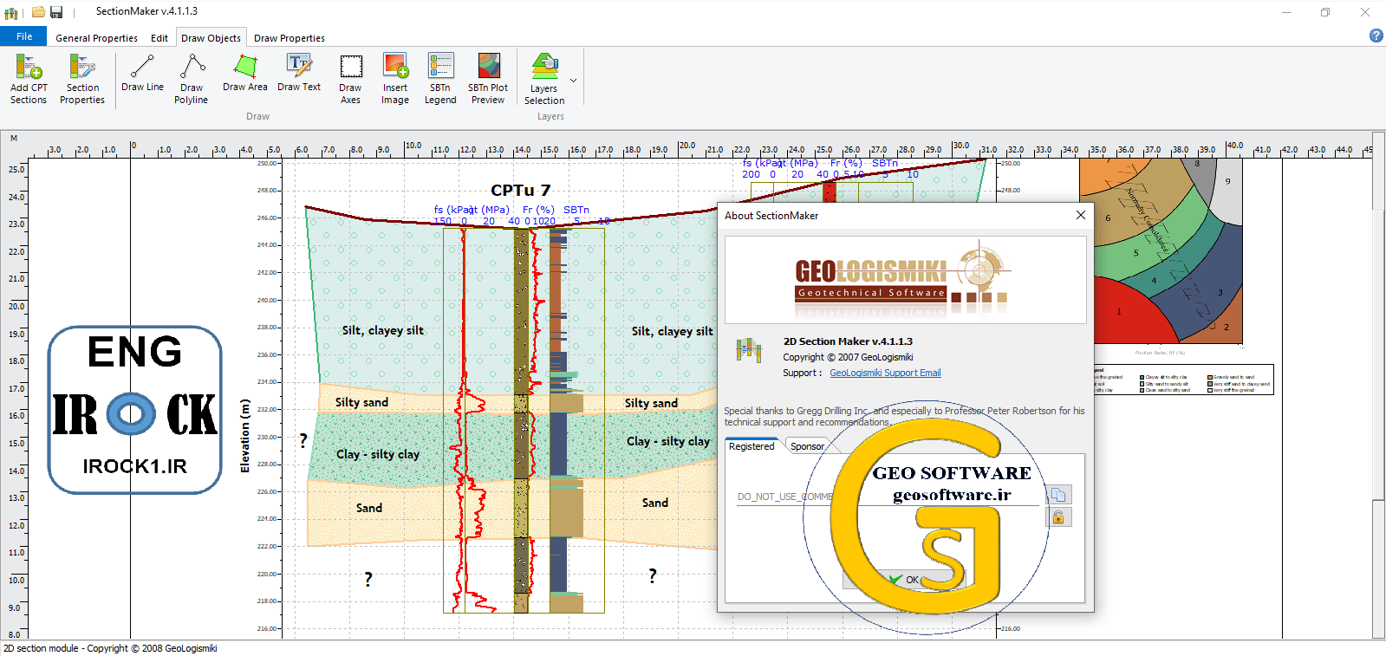Select the Registered tab in About dialog
Image resolution: width=1386 pixels, height=656 pixels.
(x=752, y=446)
